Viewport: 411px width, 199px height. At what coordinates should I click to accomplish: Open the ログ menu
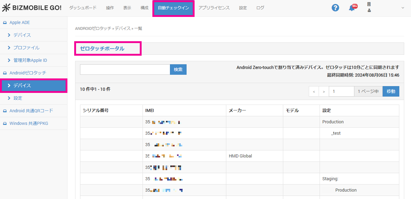pos(260,8)
